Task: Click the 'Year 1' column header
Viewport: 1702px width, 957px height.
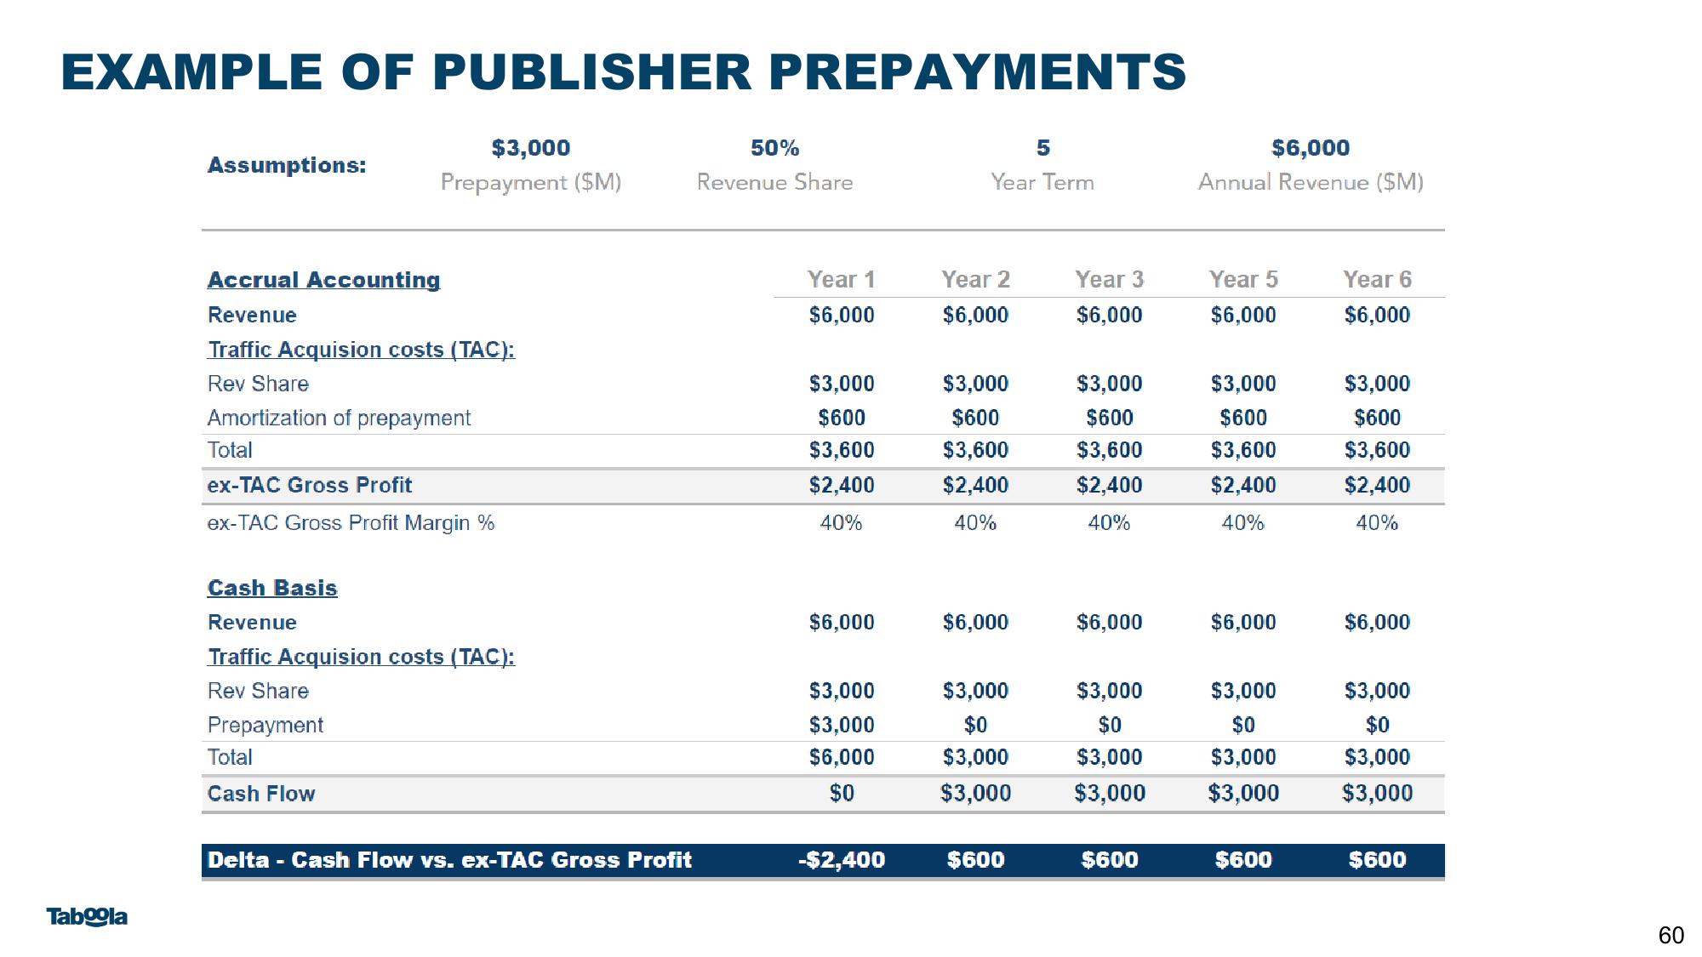Action: click(x=841, y=280)
